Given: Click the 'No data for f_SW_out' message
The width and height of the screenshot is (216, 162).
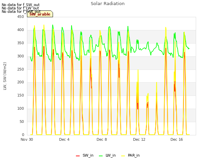Looking at the screenshot, I should (x=21, y=5).
